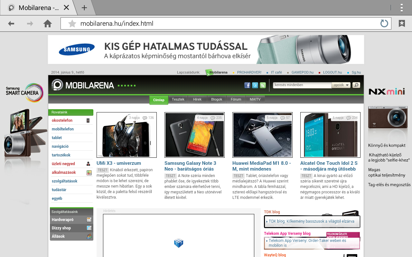
Task: Open the UMi X3 phone thumbnail
Action: pyautogui.click(x=126, y=135)
